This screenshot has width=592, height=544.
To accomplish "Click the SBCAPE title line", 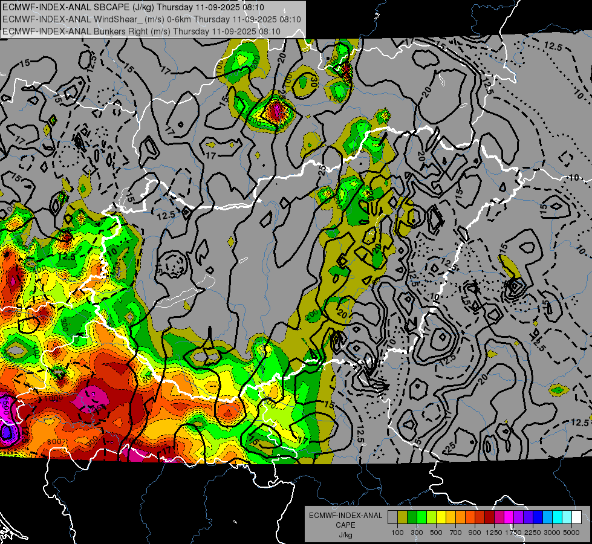I will (133, 7).
